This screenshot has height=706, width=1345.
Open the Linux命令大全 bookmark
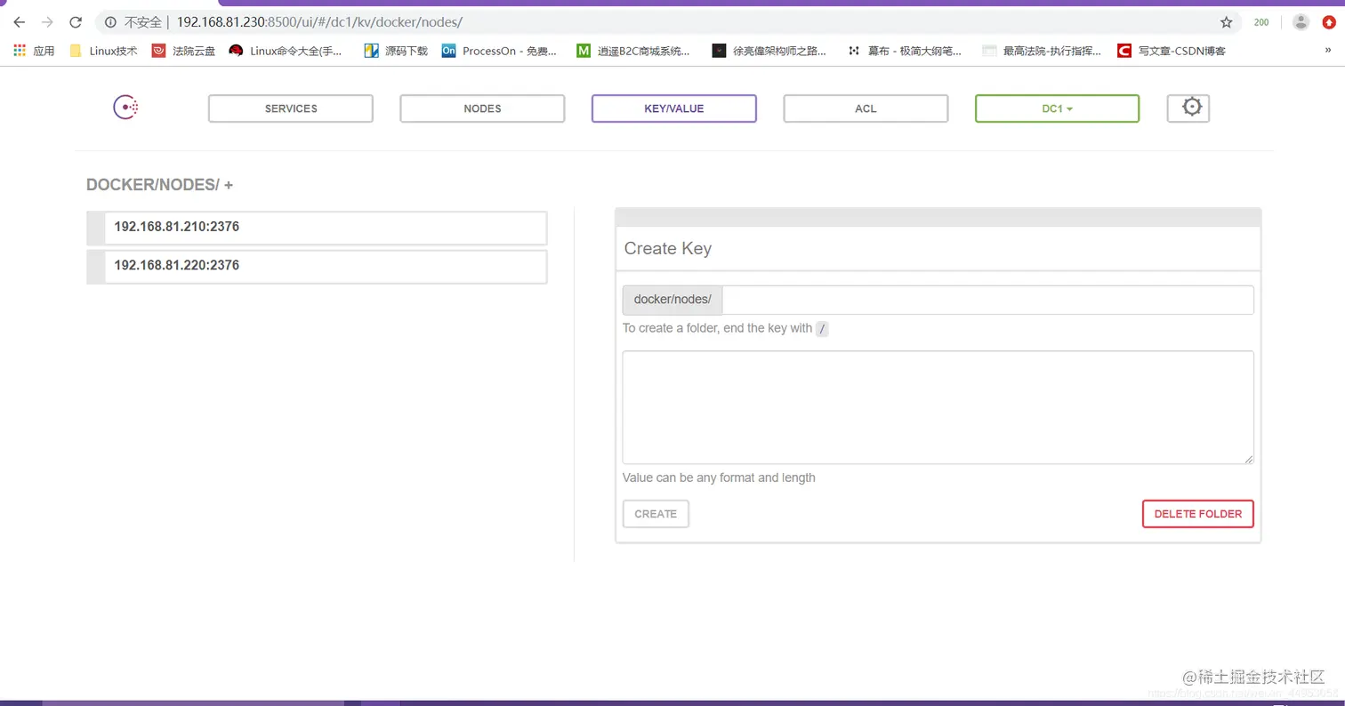tap(286, 51)
